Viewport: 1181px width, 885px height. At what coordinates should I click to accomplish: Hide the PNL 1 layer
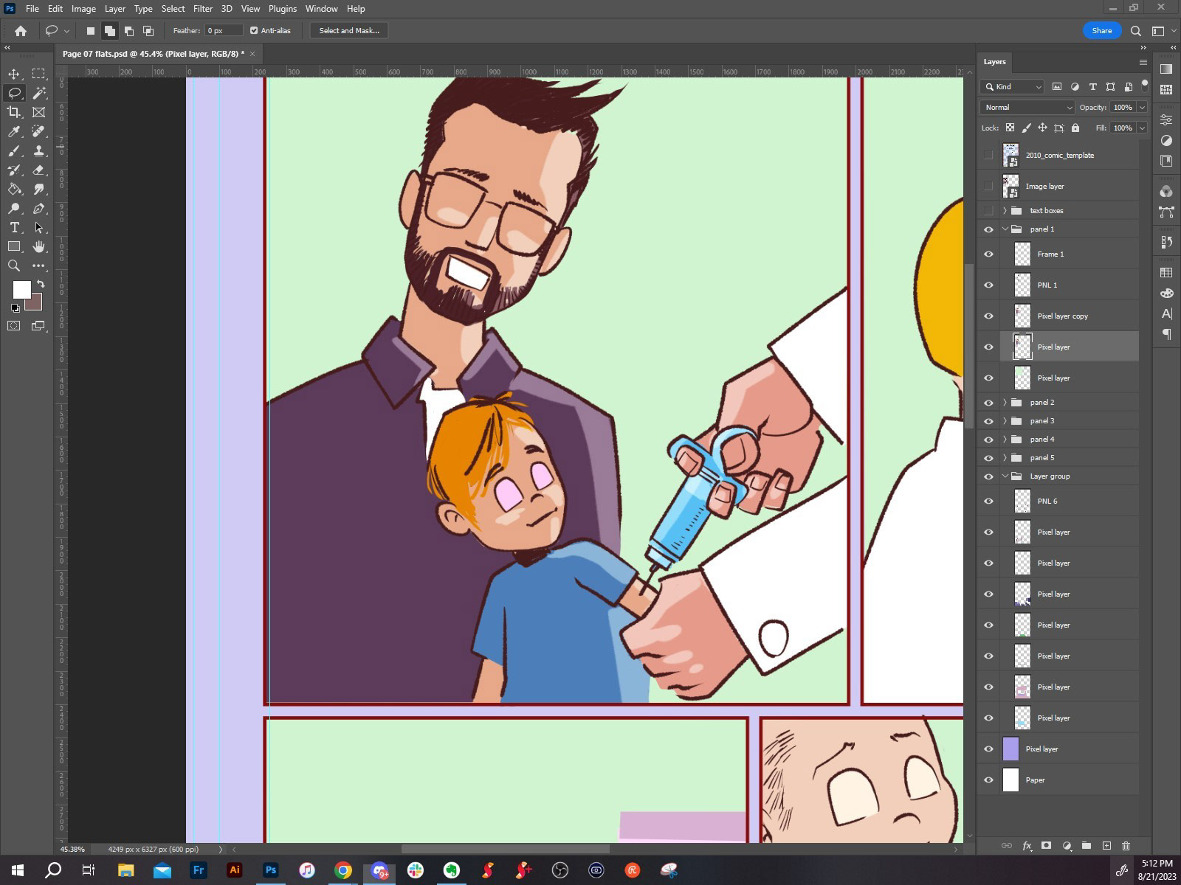pos(988,285)
